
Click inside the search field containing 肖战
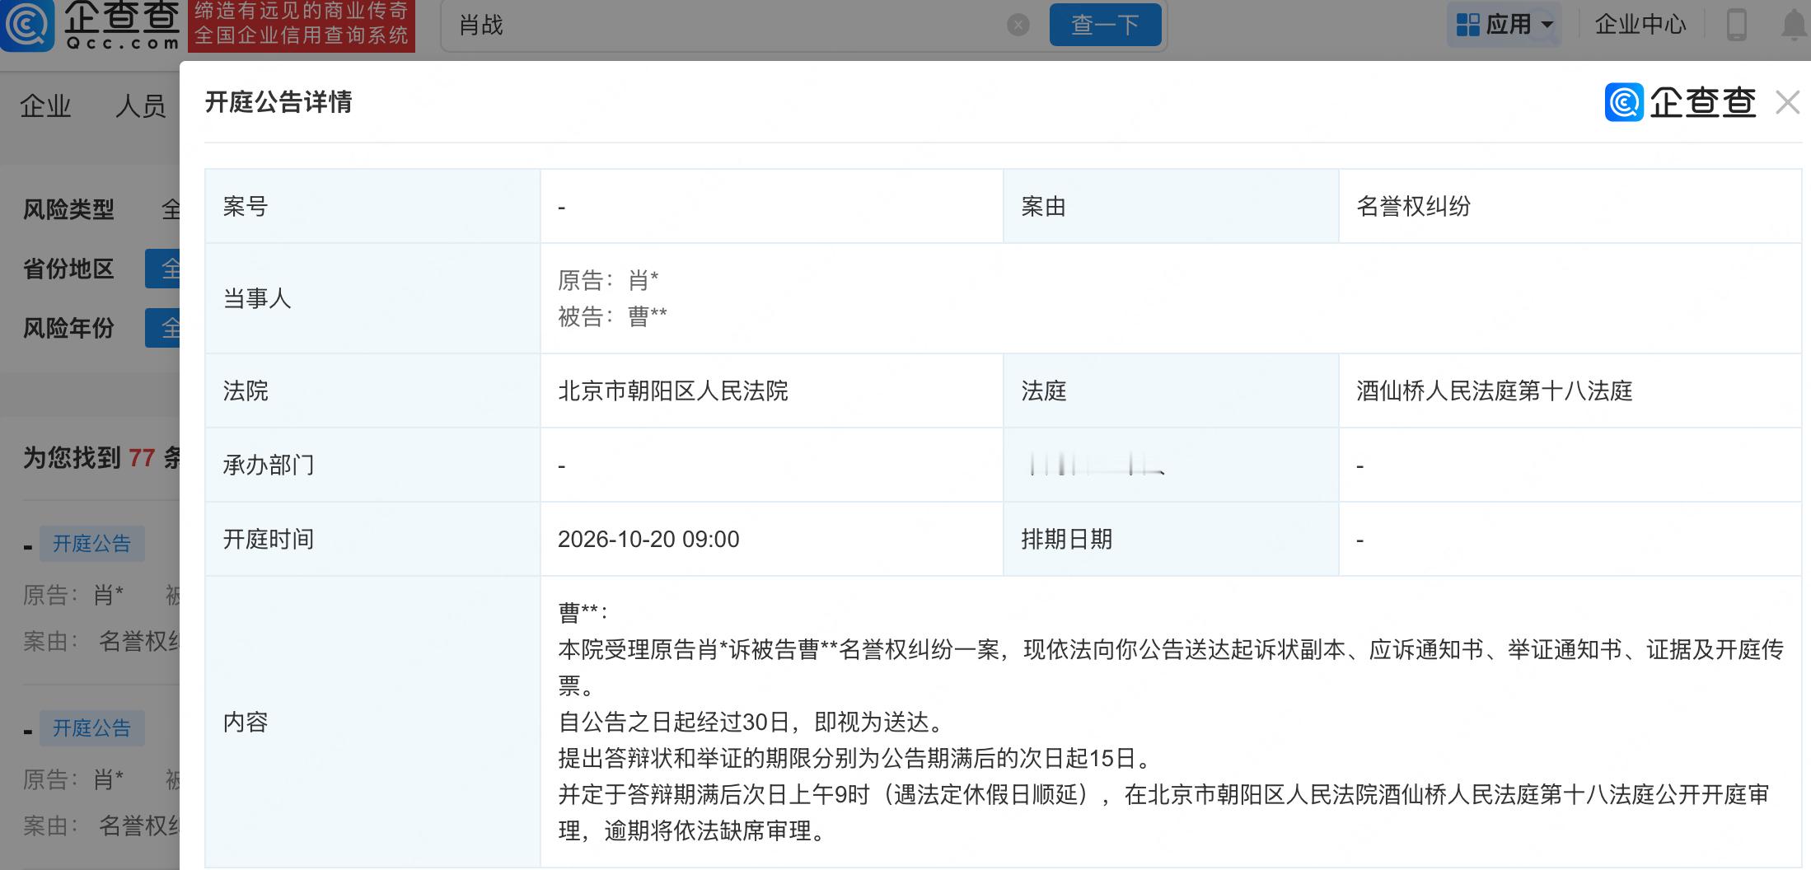725,26
